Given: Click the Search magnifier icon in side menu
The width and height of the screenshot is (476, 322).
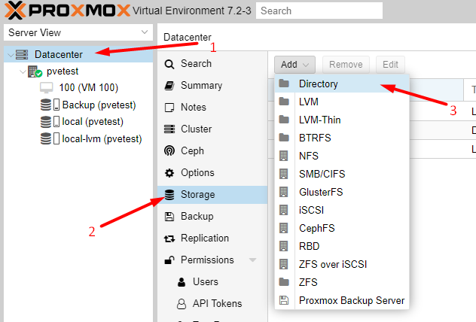Looking at the screenshot, I should pos(169,64).
